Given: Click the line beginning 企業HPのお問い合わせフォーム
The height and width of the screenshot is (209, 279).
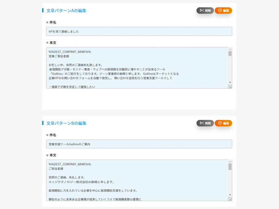Looking at the screenshot, I should pyautogui.click(x=110, y=78).
